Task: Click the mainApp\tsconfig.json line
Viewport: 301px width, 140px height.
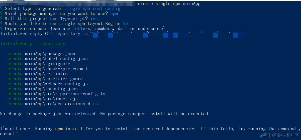Action: (x=43, y=89)
